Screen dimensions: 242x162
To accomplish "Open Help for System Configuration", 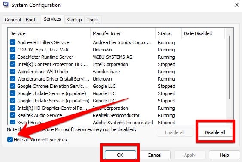I will click(224, 155).
